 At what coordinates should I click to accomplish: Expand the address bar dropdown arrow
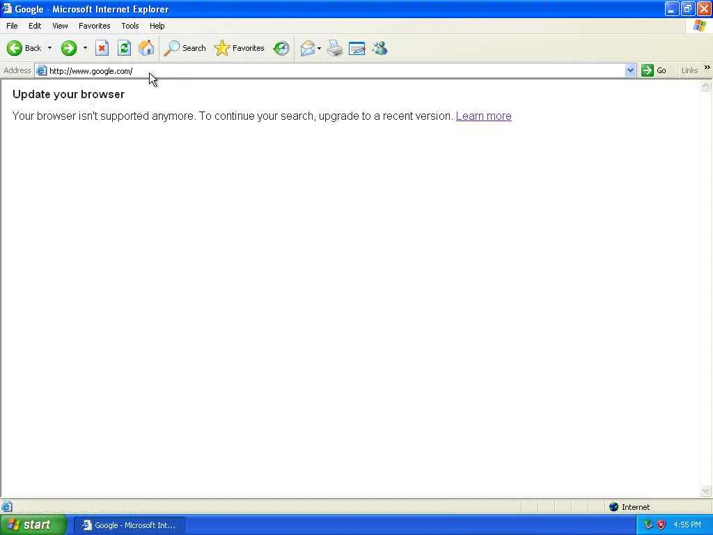(x=630, y=70)
